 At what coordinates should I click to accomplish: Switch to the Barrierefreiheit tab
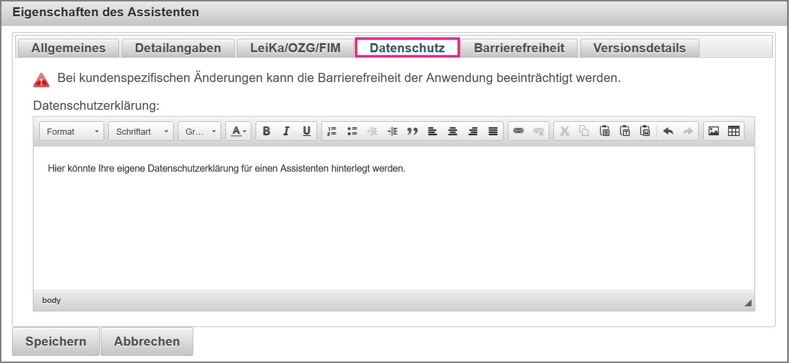pos(519,48)
